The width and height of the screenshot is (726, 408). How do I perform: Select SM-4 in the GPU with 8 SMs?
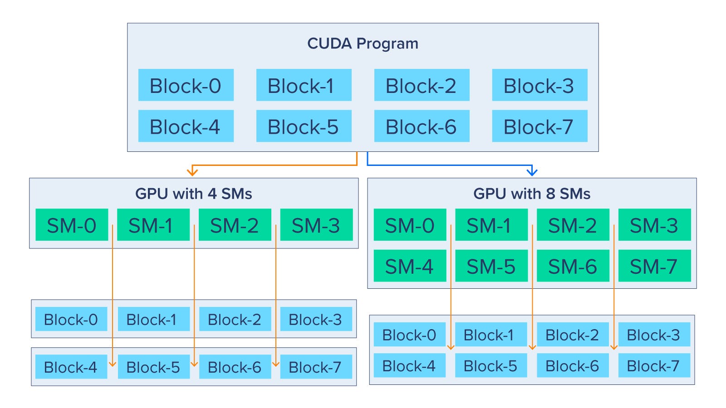pos(410,266)
